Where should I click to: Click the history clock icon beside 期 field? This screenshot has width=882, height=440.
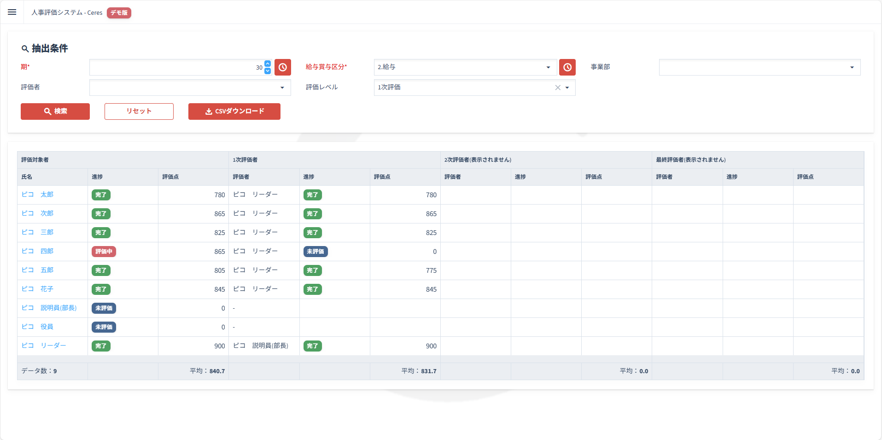point(283,67)
